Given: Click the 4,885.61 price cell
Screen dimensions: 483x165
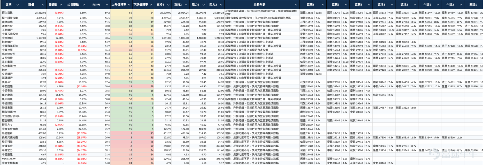Looking at the screenshot, I should point(34,18).
